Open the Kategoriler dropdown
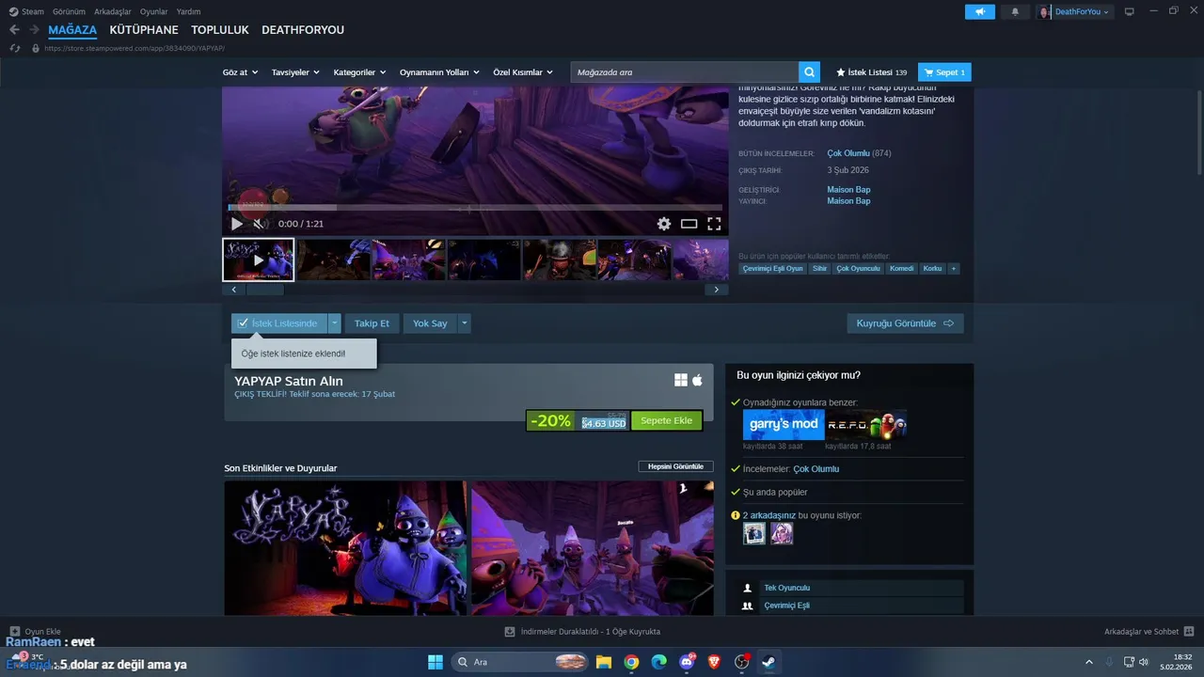Screen dimensions: 1204x677 pyautogui.click(x=360, y=72)
